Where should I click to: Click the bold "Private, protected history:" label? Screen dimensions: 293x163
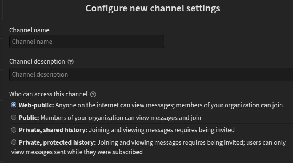(x=57, y=143)
